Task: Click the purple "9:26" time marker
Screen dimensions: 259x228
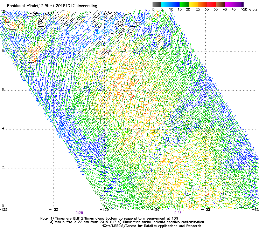Action: point(178,213)
